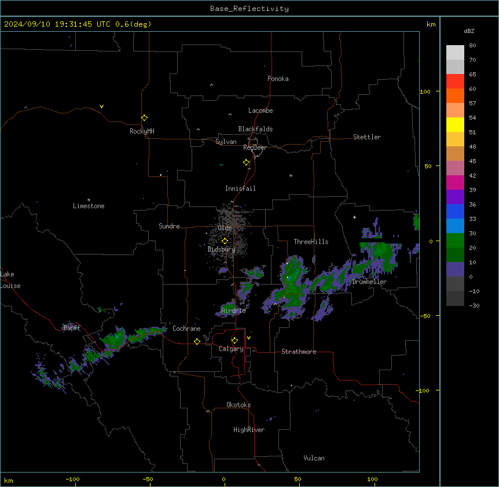Pick the slate-purple 10-0 dBZ swatch
The height and width of the screenshot is (487, 499).
coord(455,270)
